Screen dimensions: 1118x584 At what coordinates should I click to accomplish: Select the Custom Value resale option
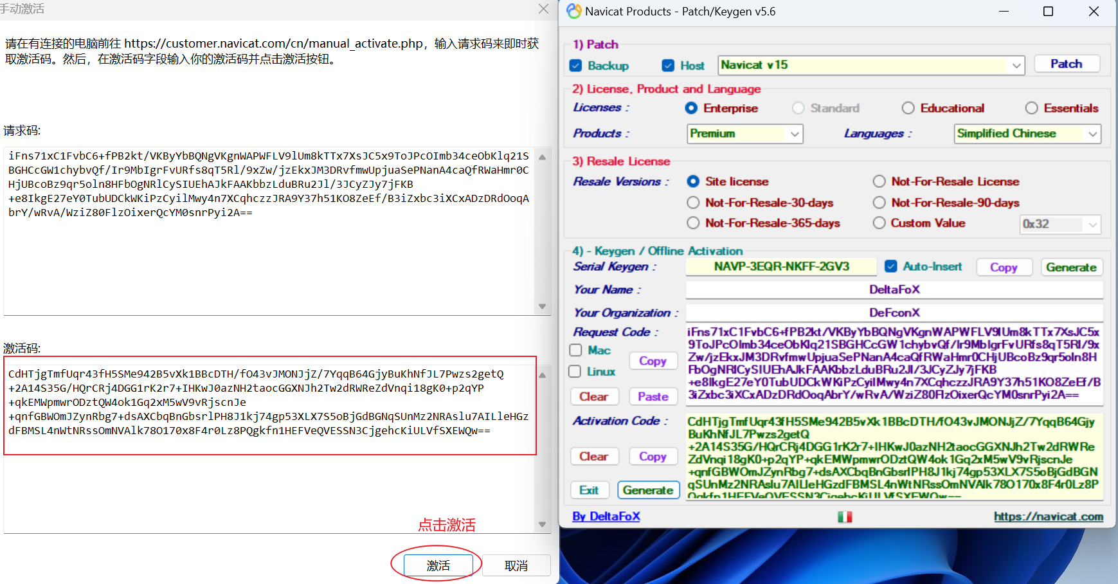point(879,223)
